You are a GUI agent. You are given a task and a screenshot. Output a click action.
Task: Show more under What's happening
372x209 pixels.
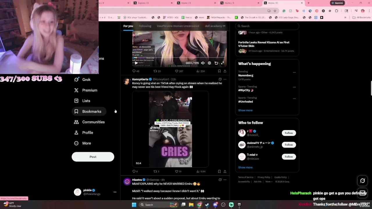245,110
